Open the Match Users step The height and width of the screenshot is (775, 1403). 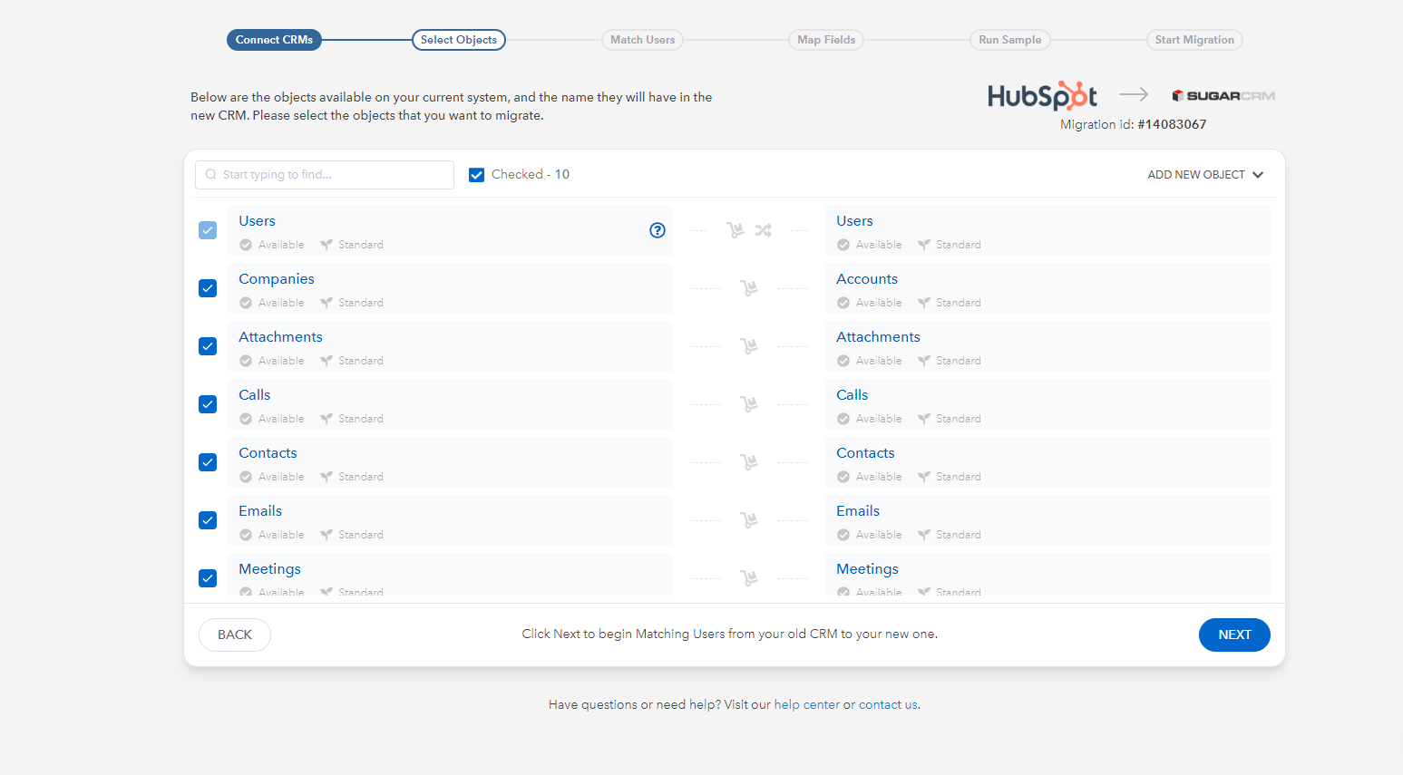642,39
